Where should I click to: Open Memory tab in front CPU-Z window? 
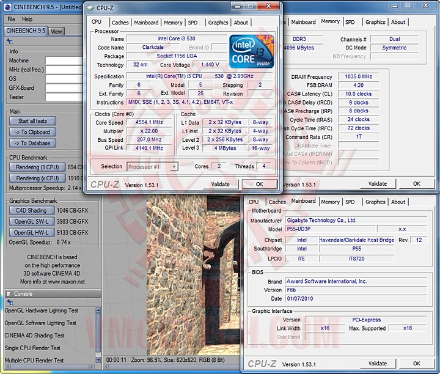(x=173, y=23)
